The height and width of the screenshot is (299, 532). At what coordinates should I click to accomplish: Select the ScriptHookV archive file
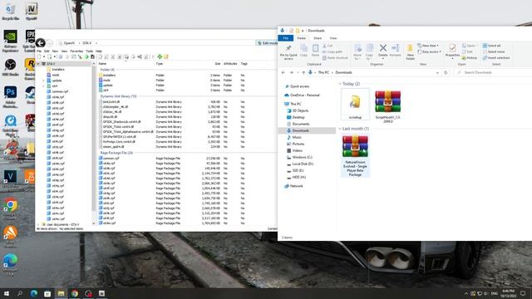tap(388, 106)
